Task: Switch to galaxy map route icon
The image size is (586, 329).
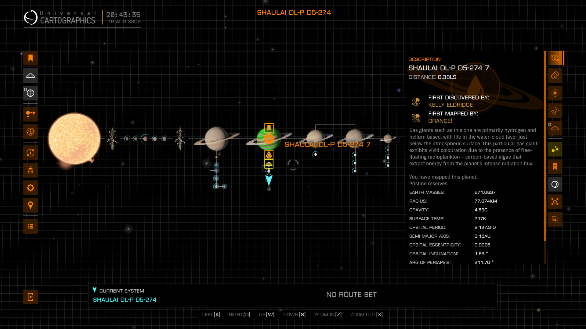Action: (31, 114)
